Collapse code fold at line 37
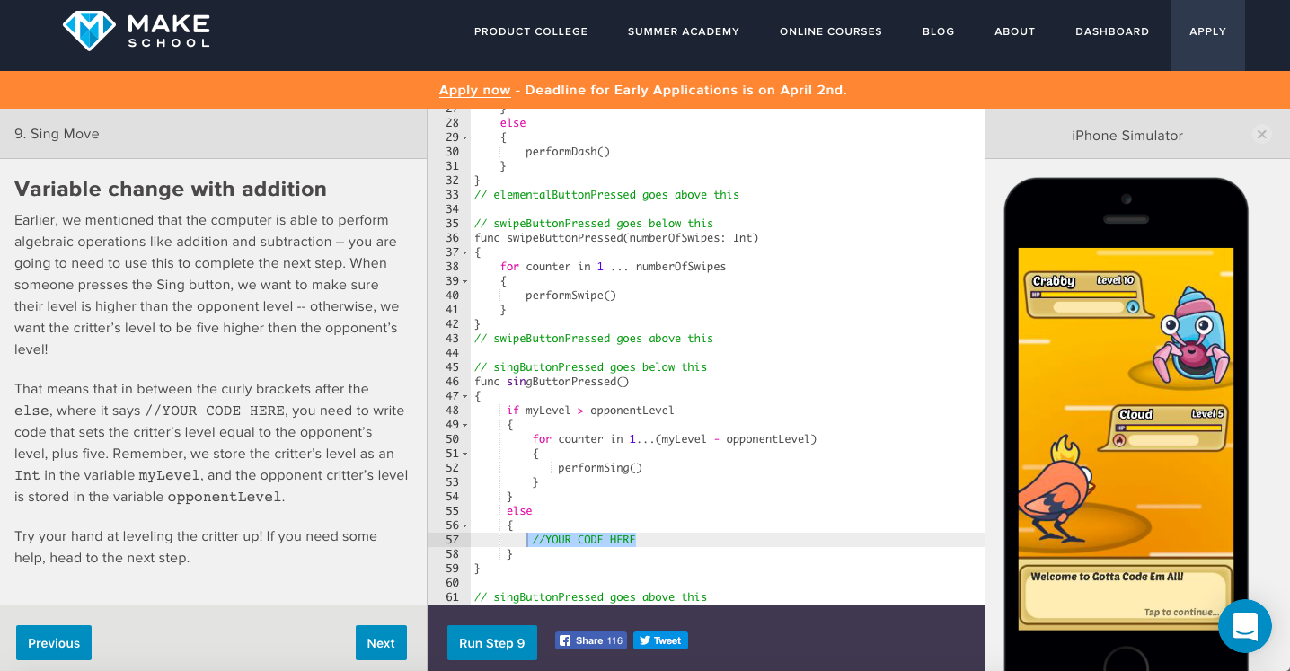The height and width of the screenshot is (671, 1290). point(464,252)
